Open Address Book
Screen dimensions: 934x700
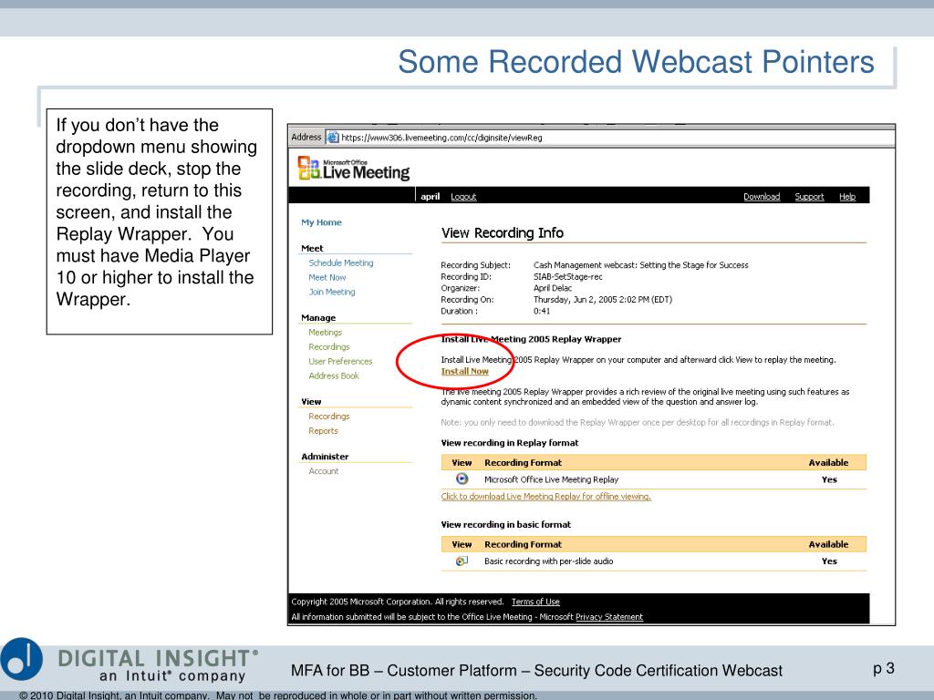[334, 376]
